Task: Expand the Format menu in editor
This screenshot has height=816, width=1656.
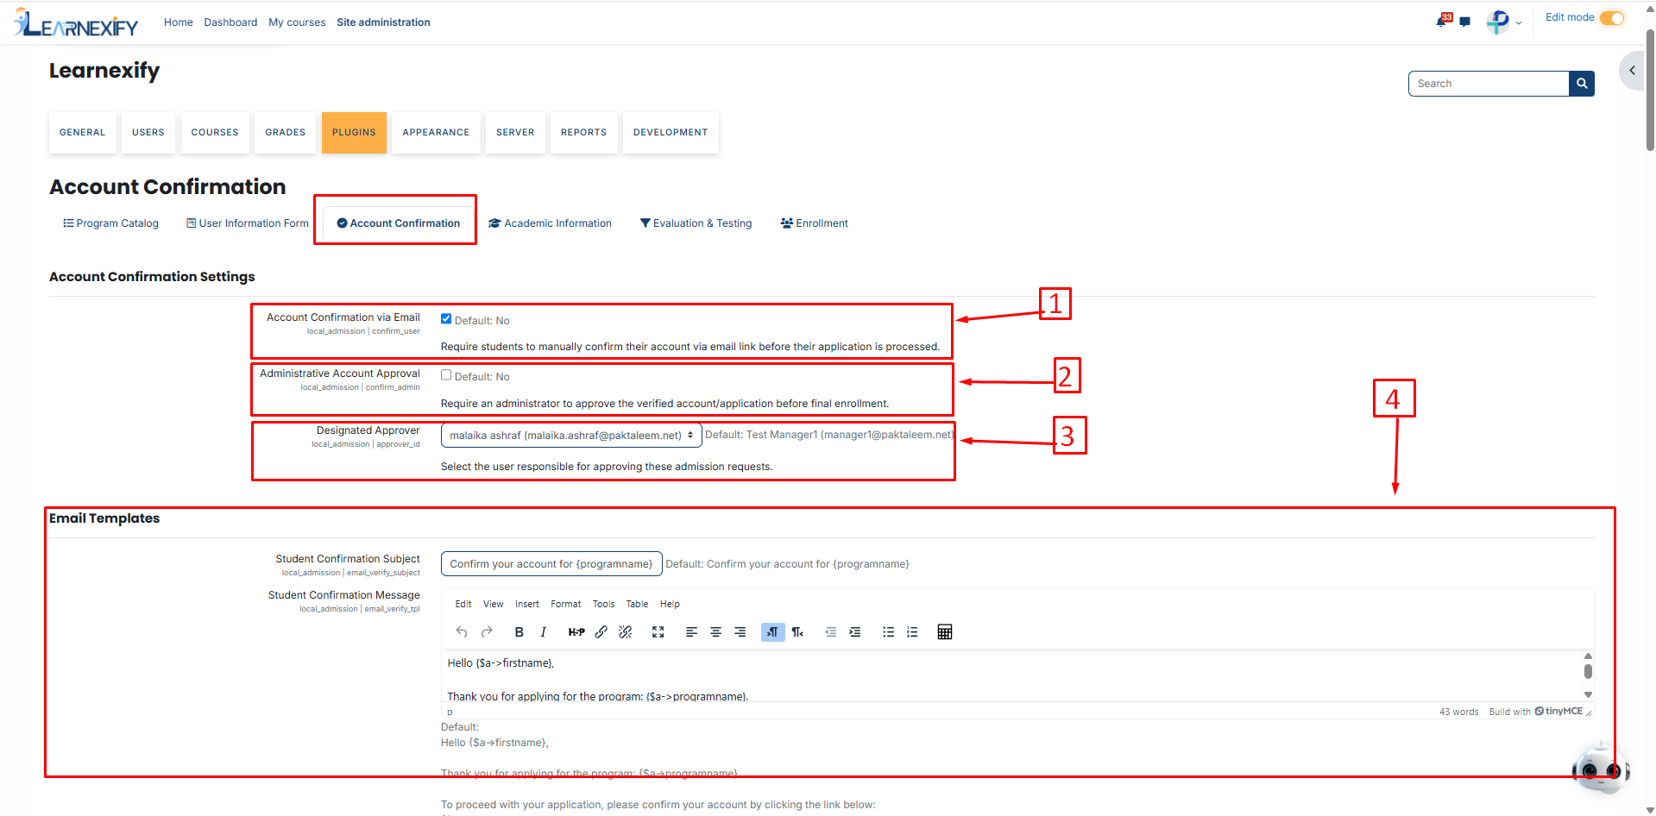Action: click(x=566, y=604)
